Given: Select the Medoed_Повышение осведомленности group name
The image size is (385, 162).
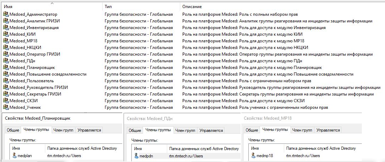Looking at the screenshot, I should 48,74.
